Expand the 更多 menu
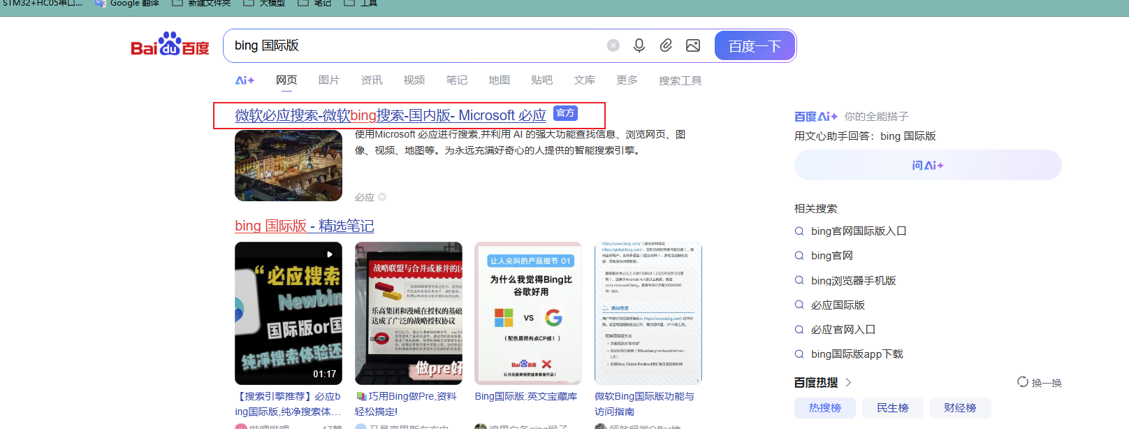The width and height of the screenshot is (1129, 429). tap(627, 80)
